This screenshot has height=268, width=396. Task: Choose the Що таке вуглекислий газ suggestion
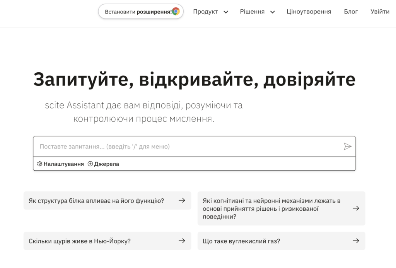[x=241, y=241]
